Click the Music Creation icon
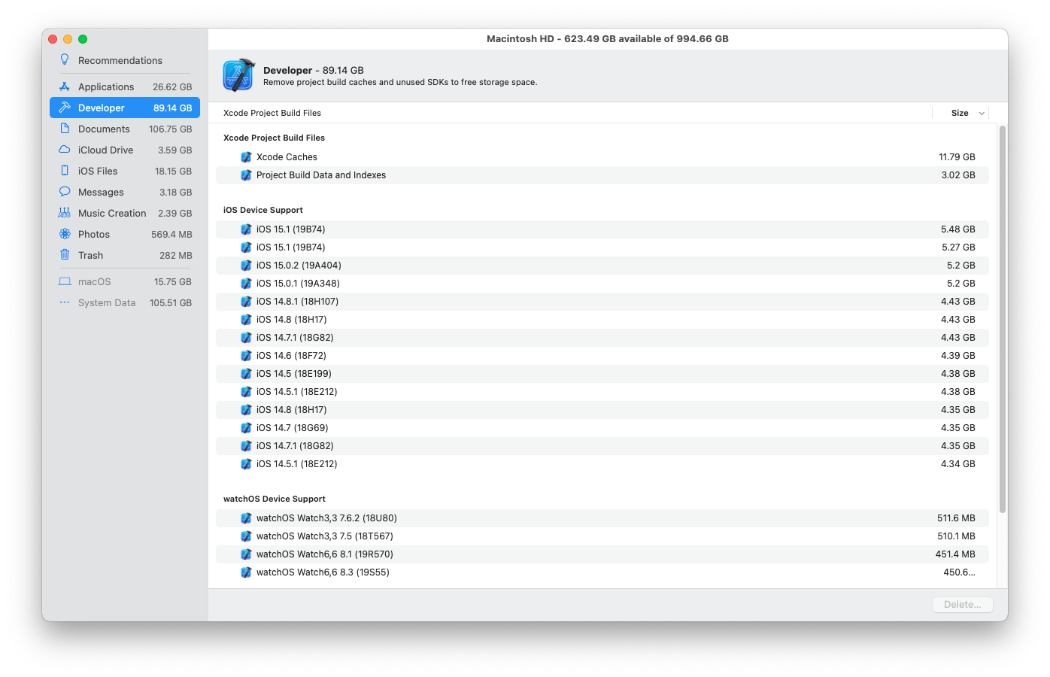The image size is (1050, 677). click(x=65, y=213)
